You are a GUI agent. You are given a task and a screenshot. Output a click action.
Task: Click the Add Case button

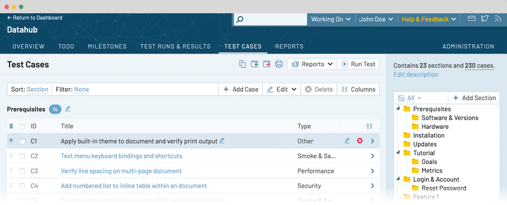[x=241, y=90]
